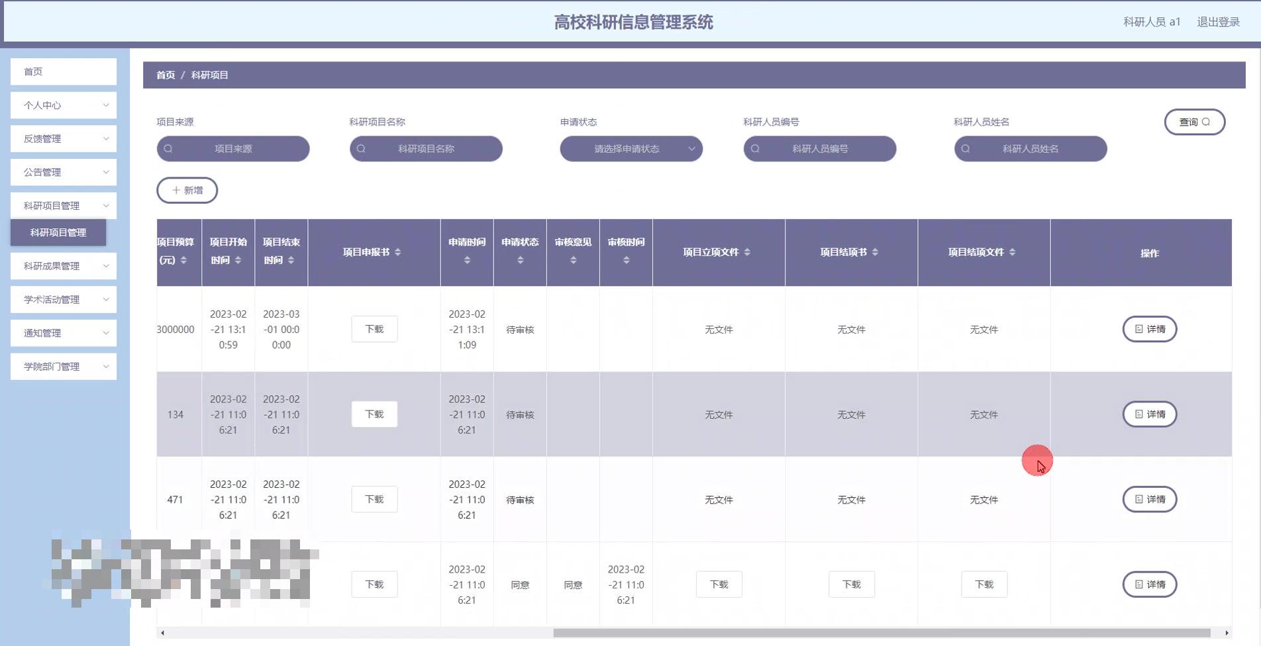Select 科研项目管理 submenu item

click(58, 232)
